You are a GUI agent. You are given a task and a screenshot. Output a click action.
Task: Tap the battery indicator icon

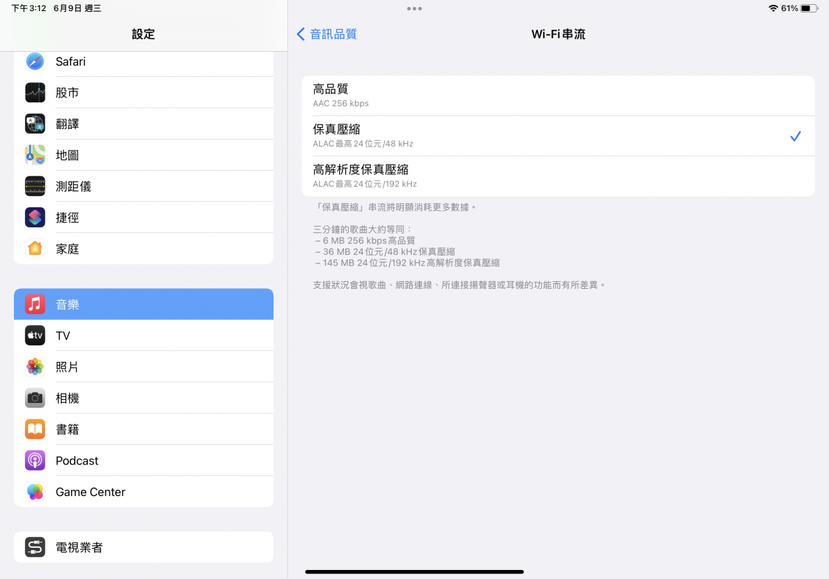[810, 8]
